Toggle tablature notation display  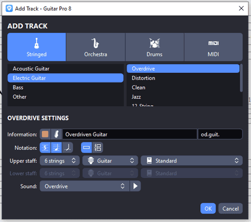pyautogui.click(x=45, y=147)
